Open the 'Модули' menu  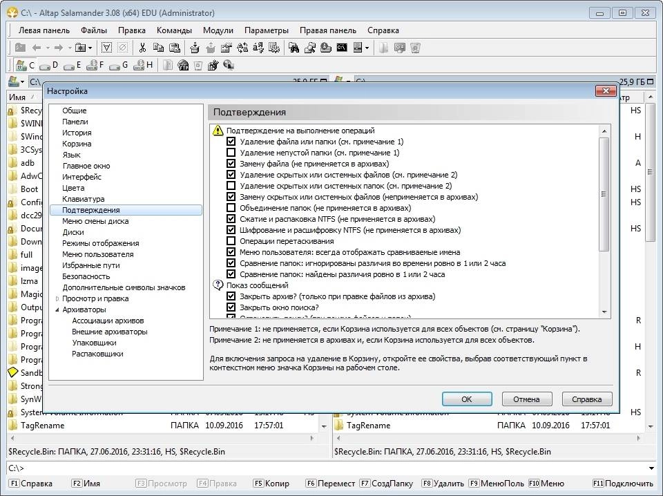pyautogui.click(x=218, y=30)
